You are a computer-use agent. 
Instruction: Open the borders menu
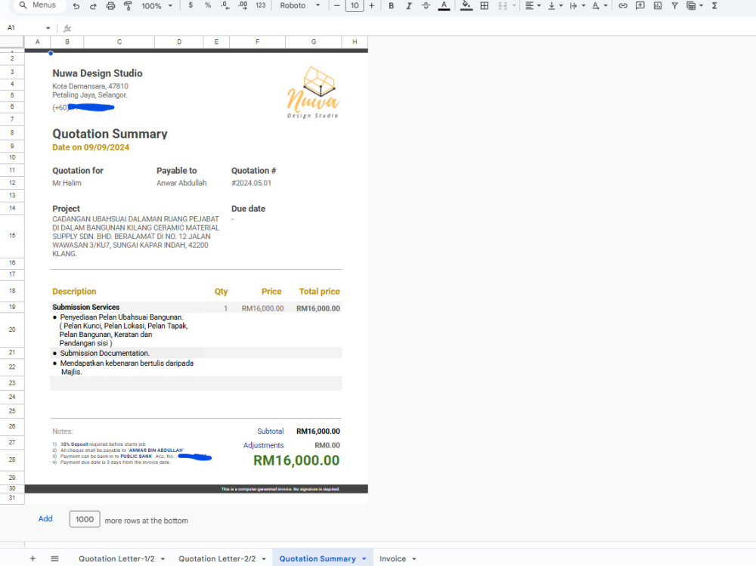484,6
